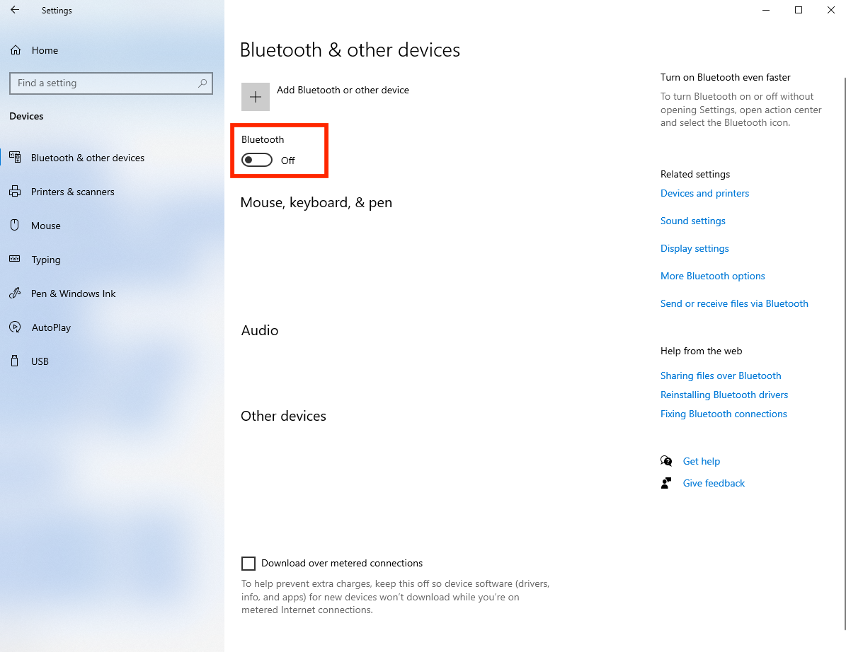Click the Mouse settings icon
This screenshot has width=846, height=652.
(15, 225)
